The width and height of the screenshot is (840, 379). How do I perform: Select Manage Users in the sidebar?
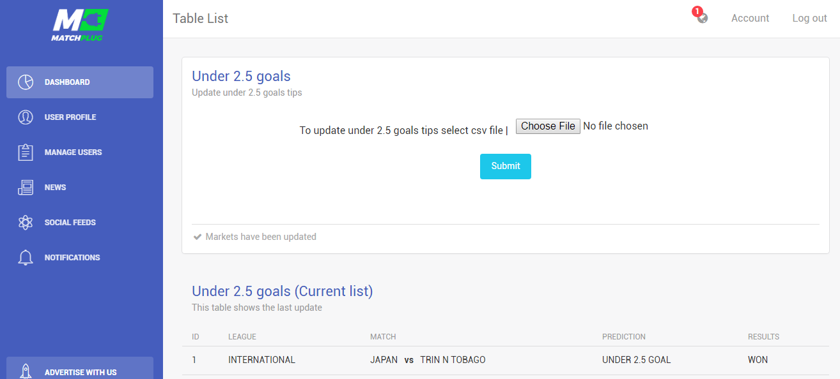(x=80, y=152)
